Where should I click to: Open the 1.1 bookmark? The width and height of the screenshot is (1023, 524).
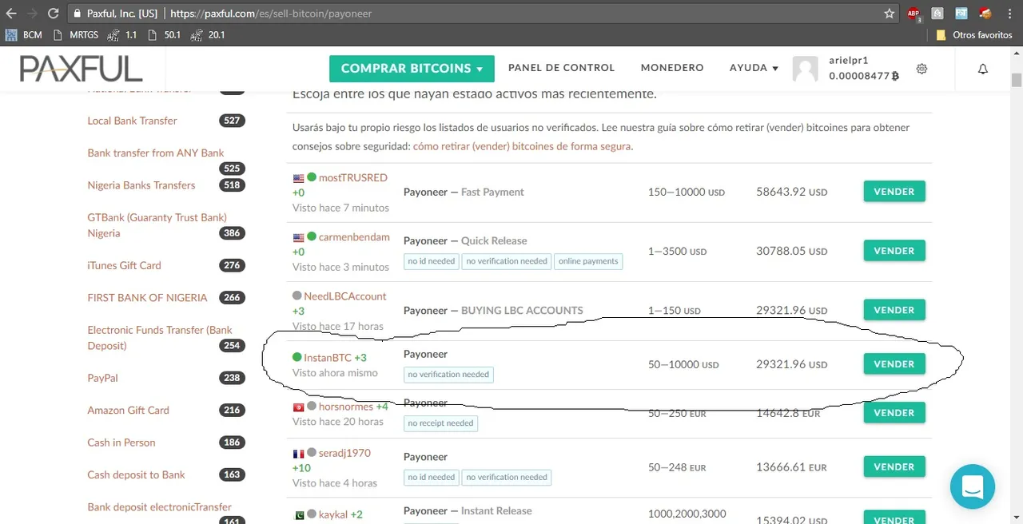122,35
